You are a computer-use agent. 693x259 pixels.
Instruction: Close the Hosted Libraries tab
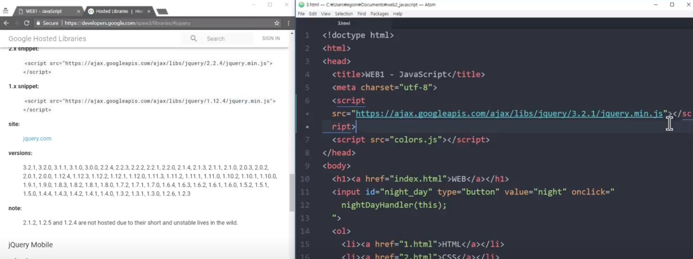149,11
